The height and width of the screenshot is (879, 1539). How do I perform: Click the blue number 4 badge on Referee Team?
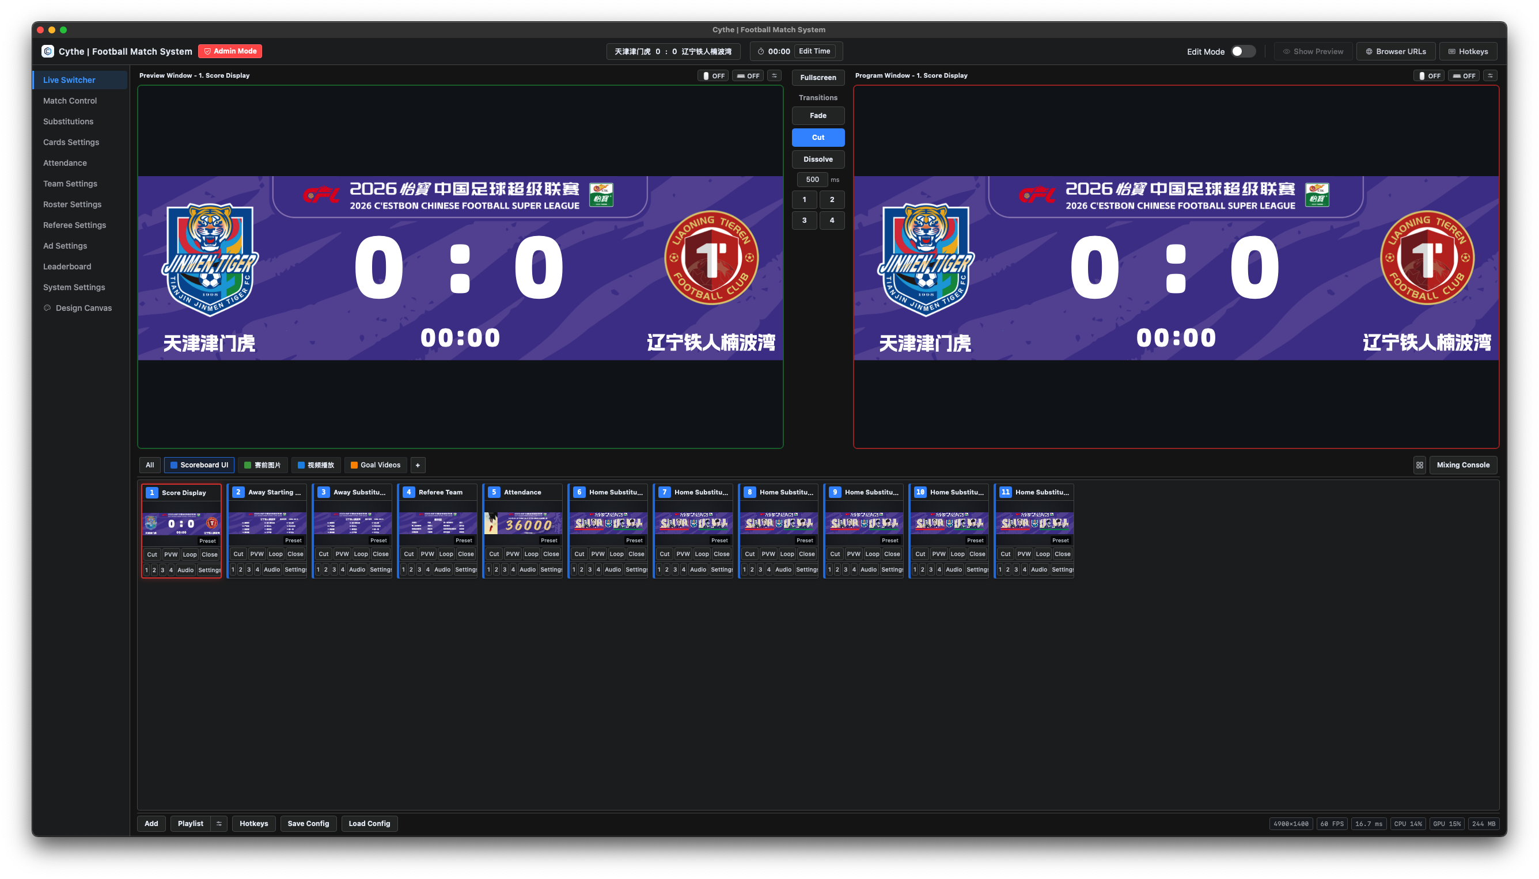pyautogui.click(x=408, y=492)
